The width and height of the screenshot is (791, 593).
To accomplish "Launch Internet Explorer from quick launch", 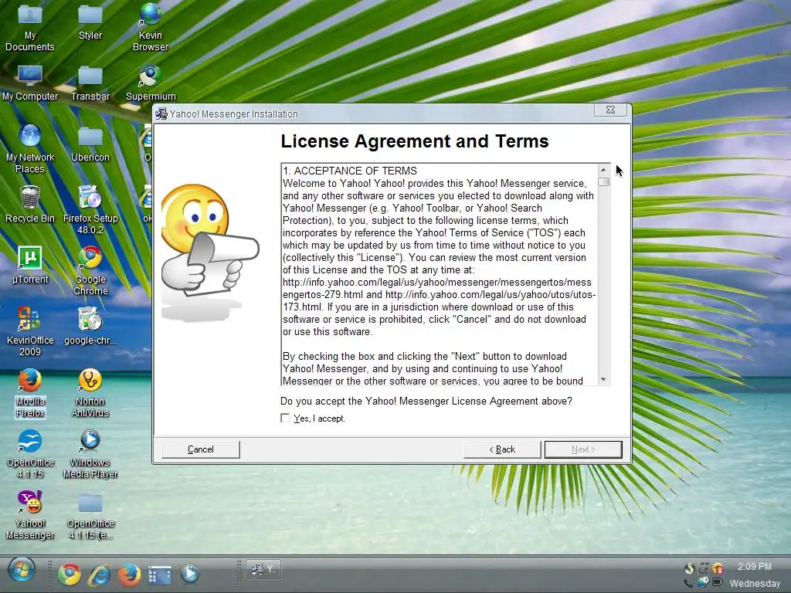I will point(100,574).
